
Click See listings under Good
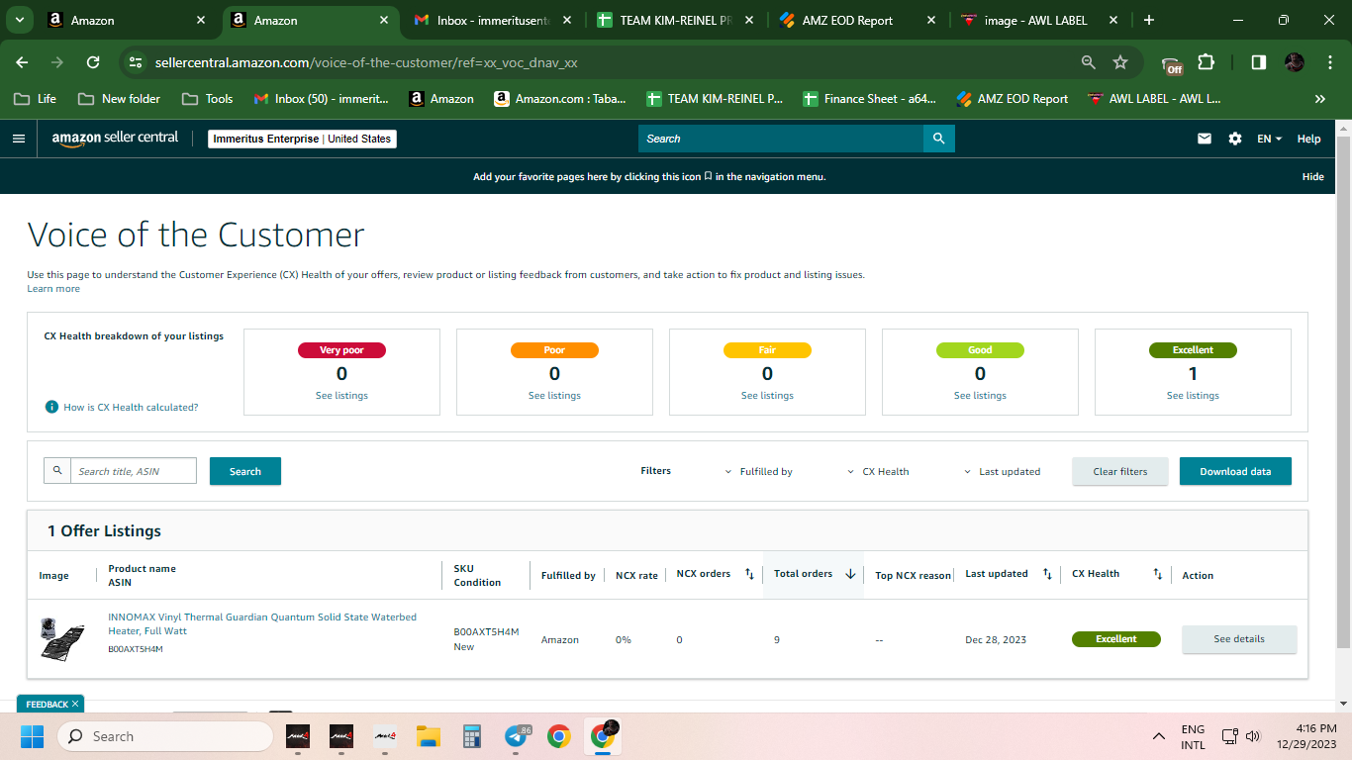[x=980, y=396]
